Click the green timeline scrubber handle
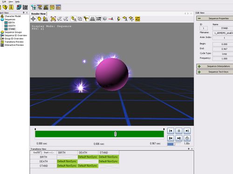 point(115,134)
